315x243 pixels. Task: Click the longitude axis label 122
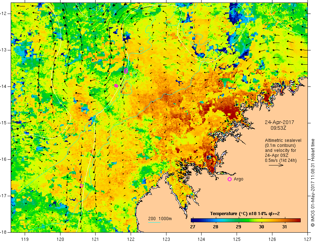(x=131, y=239)
